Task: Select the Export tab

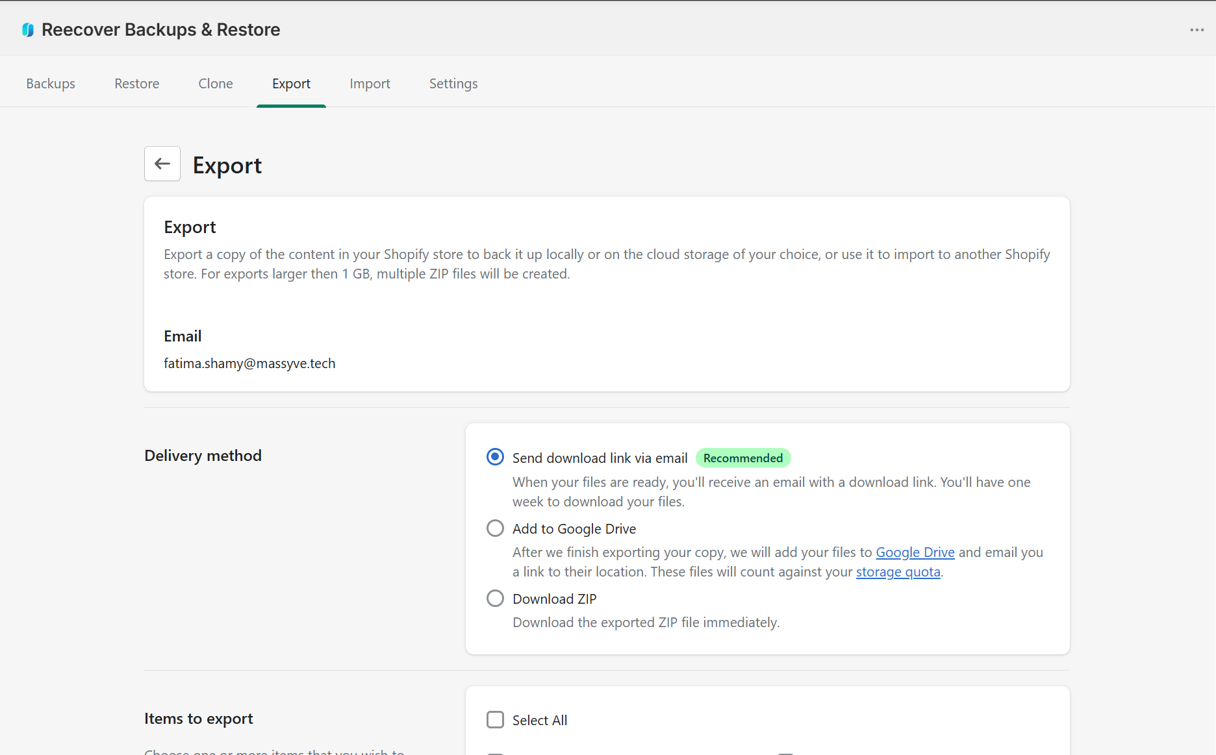Action: [291, 84]
